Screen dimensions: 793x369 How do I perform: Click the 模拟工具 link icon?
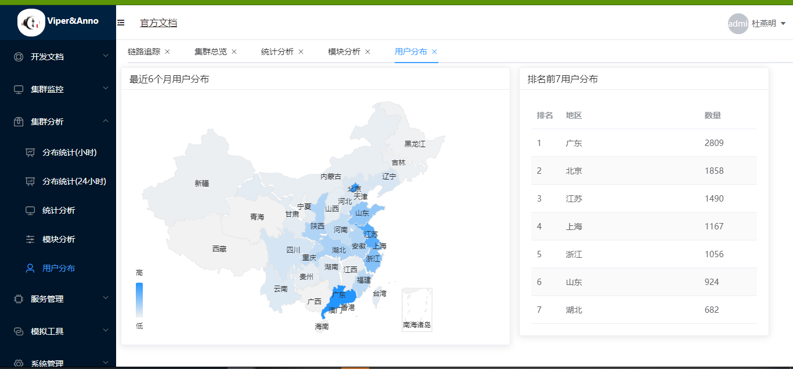pos(19,331)
